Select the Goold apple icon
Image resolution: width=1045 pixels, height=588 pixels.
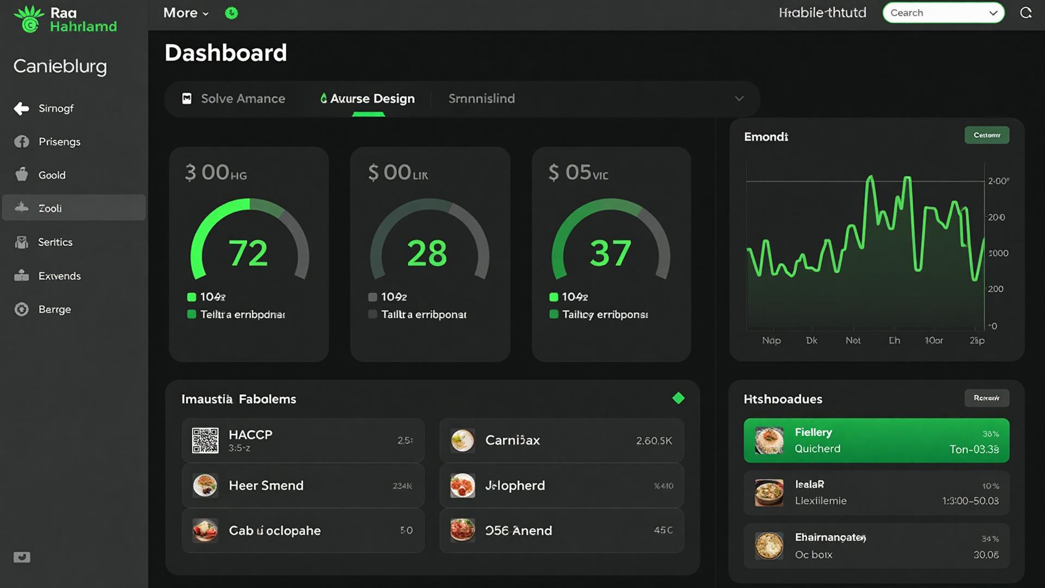[22, 175]
